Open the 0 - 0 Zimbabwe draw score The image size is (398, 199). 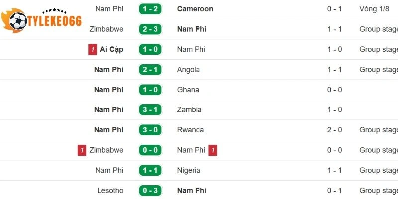(150, 150)
